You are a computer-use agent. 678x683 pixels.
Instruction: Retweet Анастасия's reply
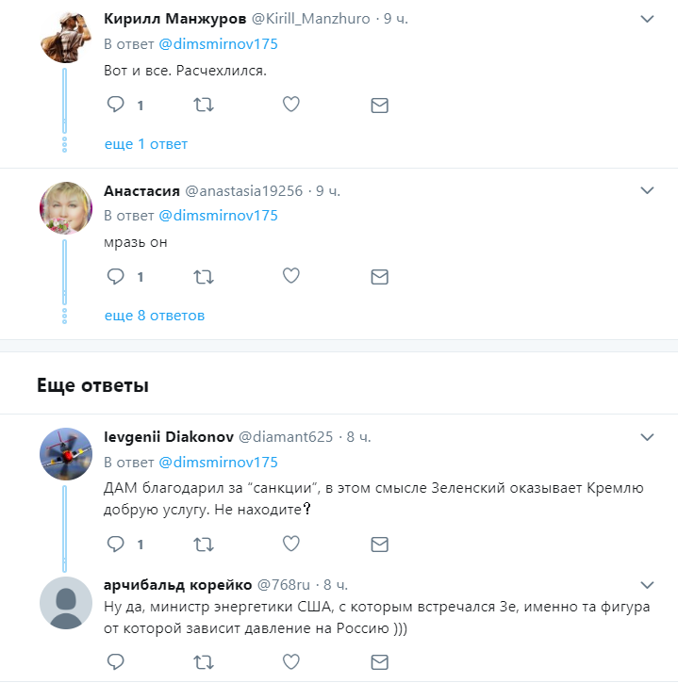coord(203,276)
